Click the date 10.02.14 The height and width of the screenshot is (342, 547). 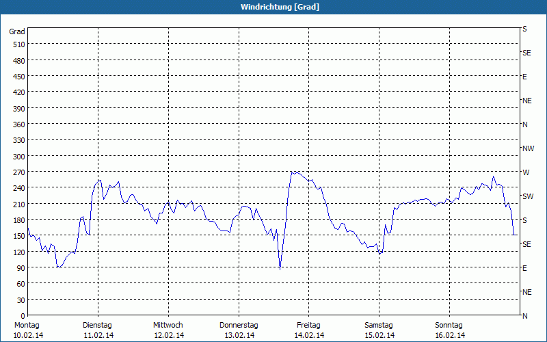pyautogui.click(x=29, y=336)
